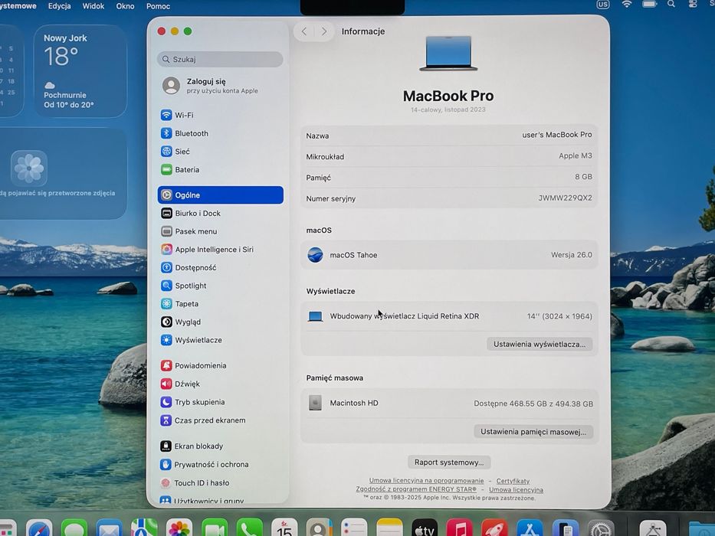
Task: Click the Szukaj search field
Action: pos(220,59)
